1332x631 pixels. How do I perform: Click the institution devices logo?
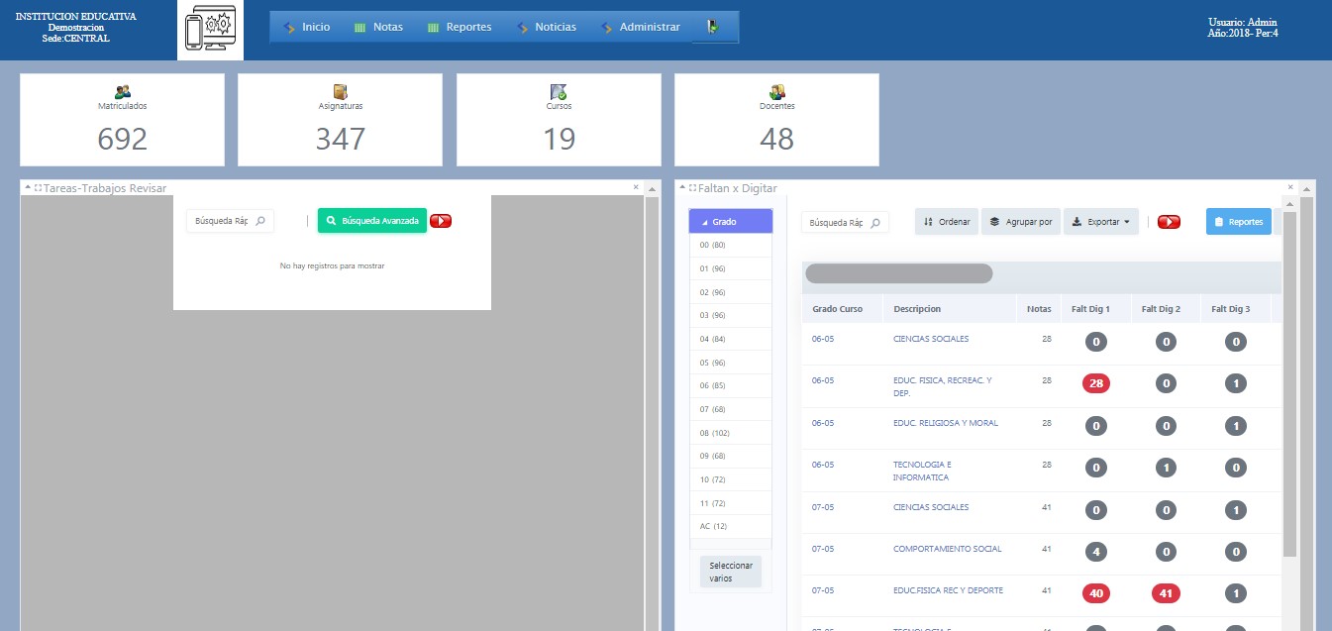click(x=210, y=31)
